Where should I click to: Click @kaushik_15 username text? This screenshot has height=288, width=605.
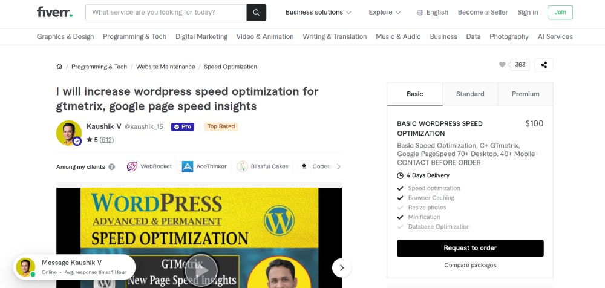[144, 126]
